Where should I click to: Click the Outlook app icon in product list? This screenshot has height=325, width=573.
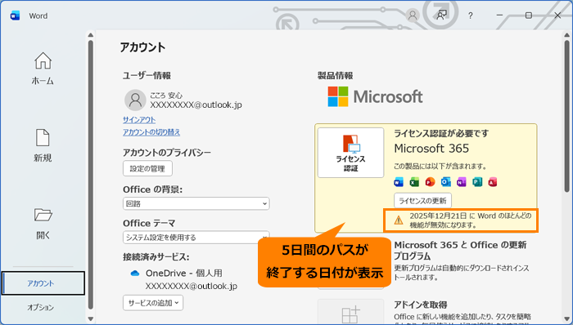pyautogui.click(x=446, y=181)
